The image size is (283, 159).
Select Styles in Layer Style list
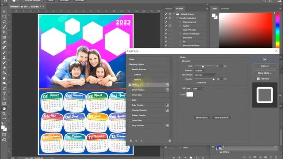(x=149, y=59)
